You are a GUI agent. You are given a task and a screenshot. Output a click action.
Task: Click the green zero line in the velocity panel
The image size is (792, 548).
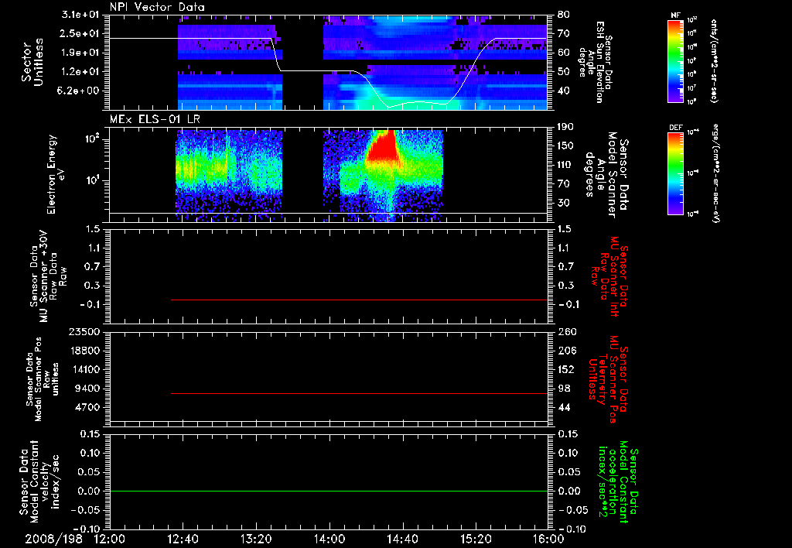[x=329, y=491]
